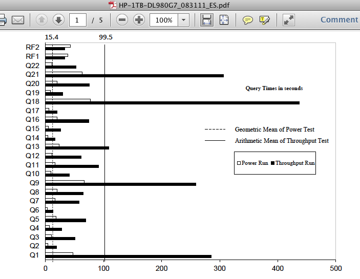Viewport: 360px width, 279px height.
Task: Open the Comment panel
Action: point(339,20)
